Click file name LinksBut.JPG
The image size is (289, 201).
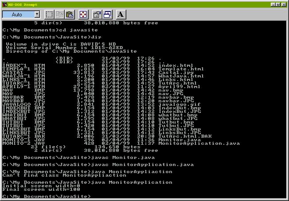tap(180, 132)
